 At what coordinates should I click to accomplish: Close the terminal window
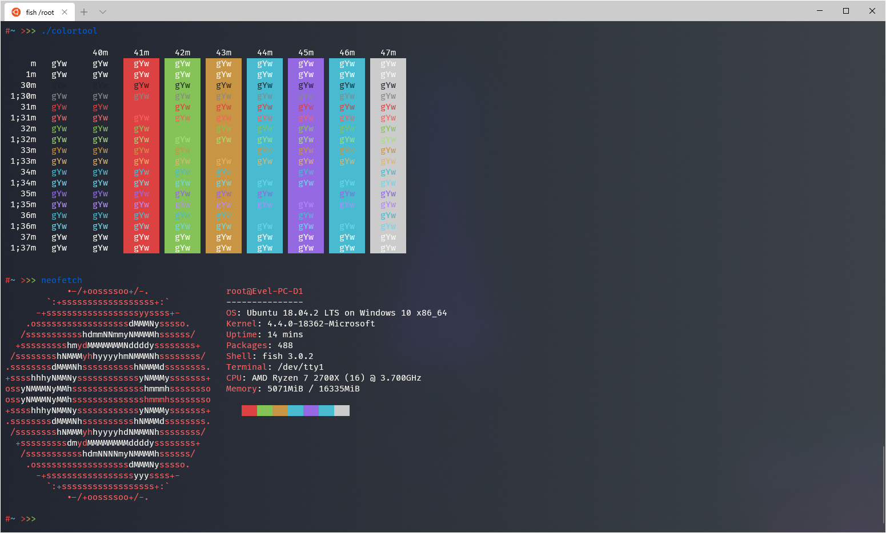tap(872, 11)
